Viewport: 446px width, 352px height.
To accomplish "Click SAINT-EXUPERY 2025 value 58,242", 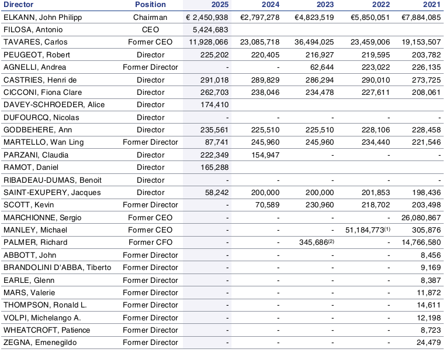I will pos(216,192).
